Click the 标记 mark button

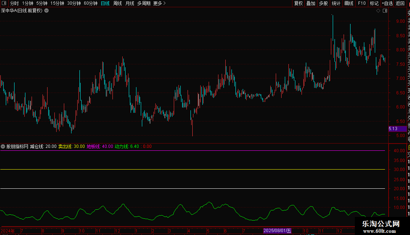point(374,3)
